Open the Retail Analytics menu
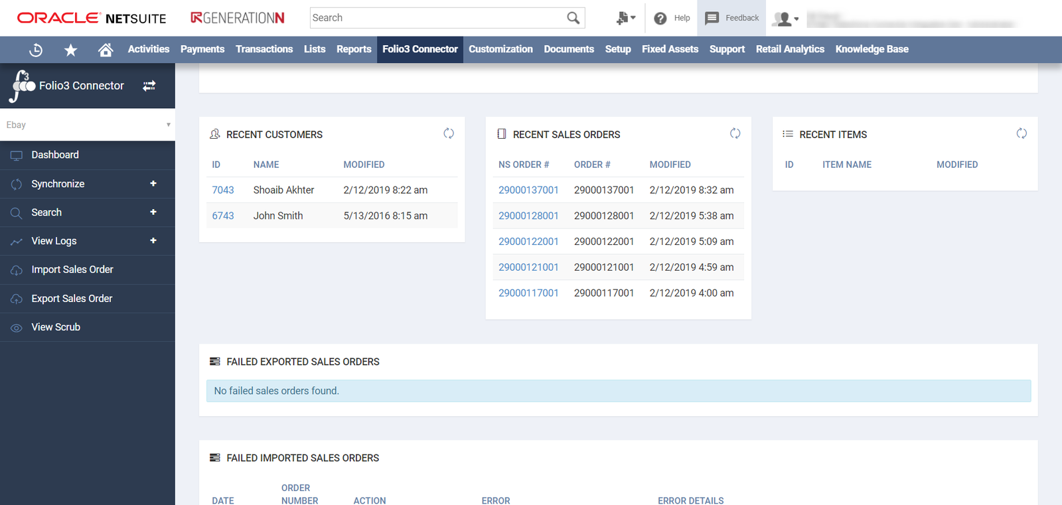 pyautogui.click(x=790, y=49)
